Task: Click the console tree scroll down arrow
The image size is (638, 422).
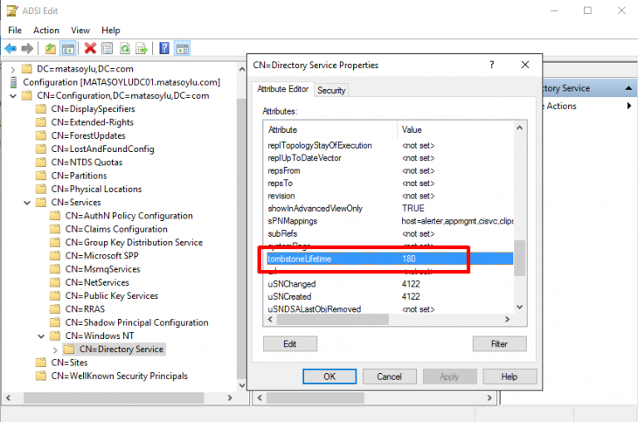Action: point(242,385)
